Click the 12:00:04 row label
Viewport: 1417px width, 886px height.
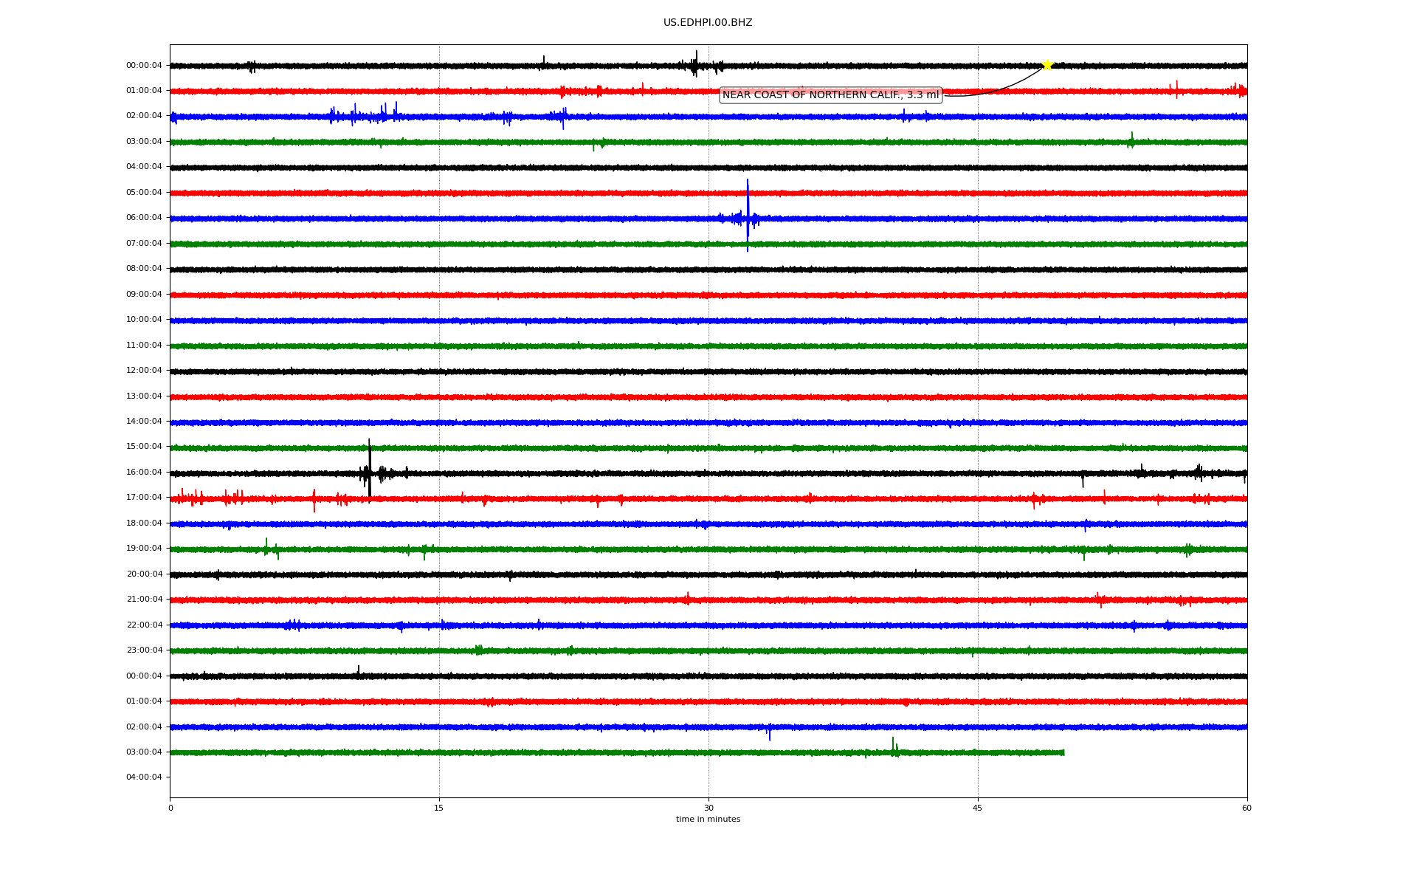pyautogui.click(x=144, y=371)
